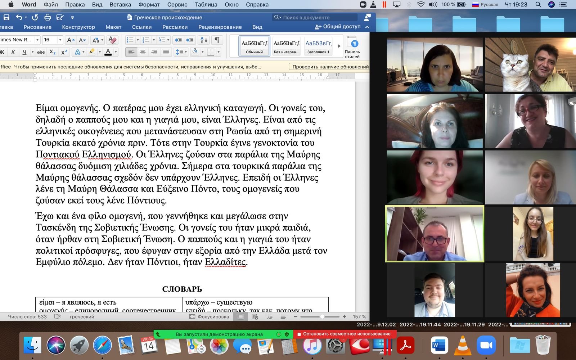Screen dimensions: 576x360
Task: Align the text to the right
Action: [x=154, y=52]
